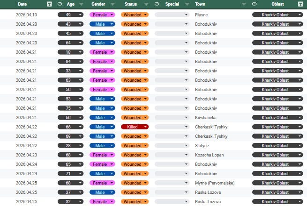The height and width of the screenshot is (206, 307).
Task: Open the Wounded status chip in Kozacha Lopan row
Action: pyautogui.click(x=135, y=155)
